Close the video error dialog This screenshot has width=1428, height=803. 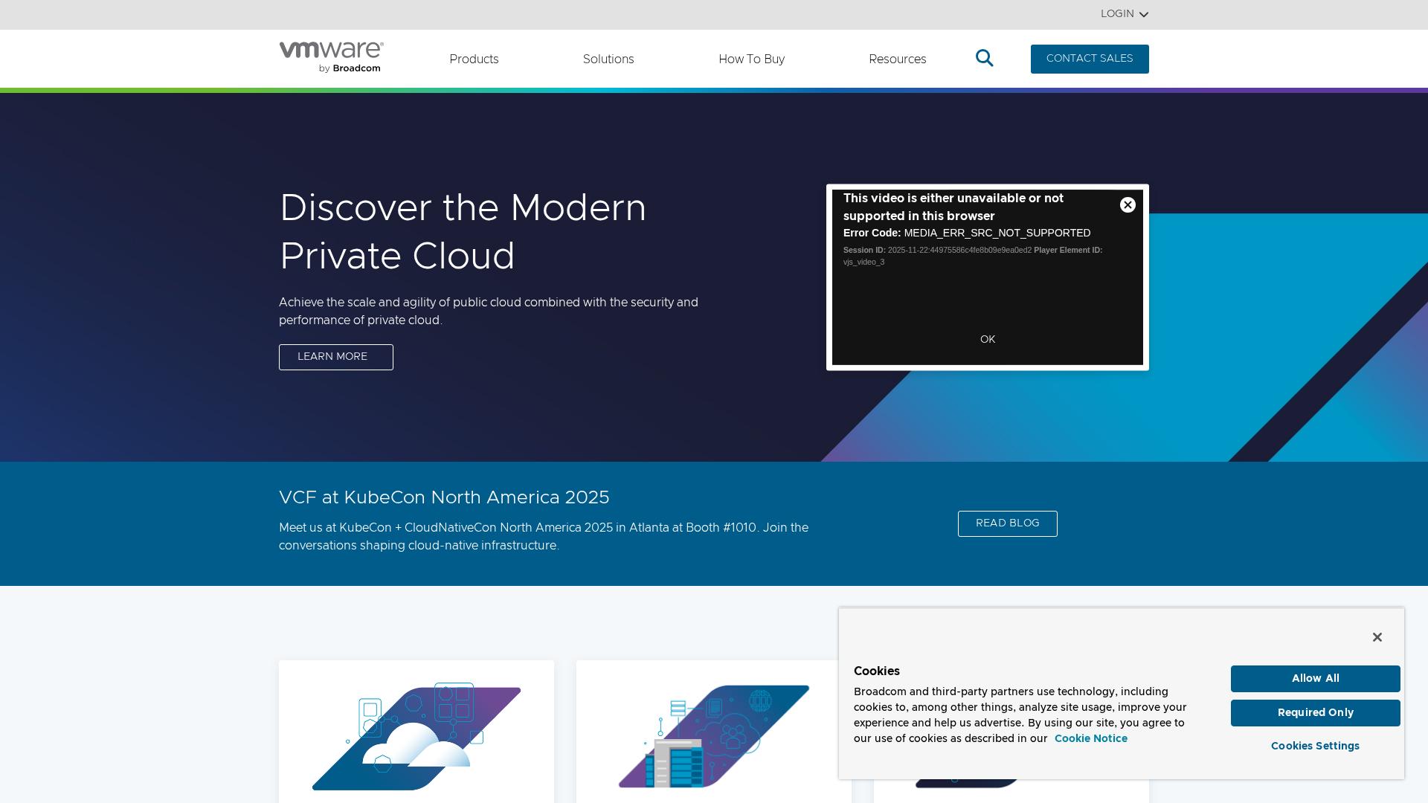point(1128,205)
